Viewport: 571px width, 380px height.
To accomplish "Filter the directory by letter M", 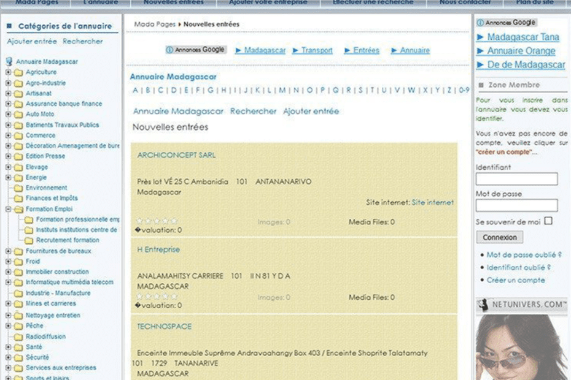I will click(x=282, y=90).
